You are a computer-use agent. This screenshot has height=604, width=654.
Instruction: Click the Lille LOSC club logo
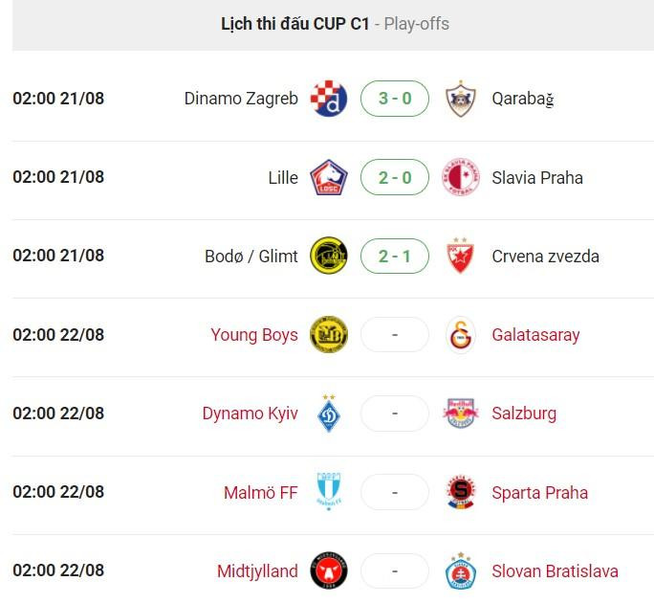pos(329,177)
